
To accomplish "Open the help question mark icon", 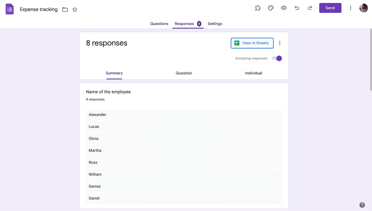I will [x=362, y=205].
